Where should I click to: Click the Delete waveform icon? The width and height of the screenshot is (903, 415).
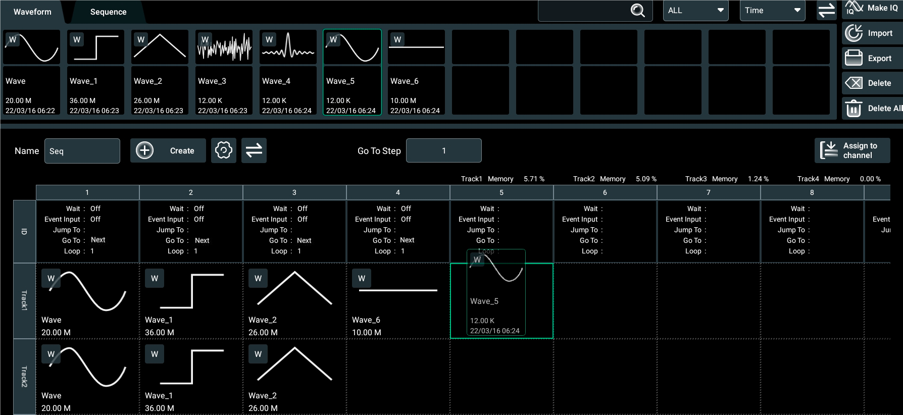[854, 83]
